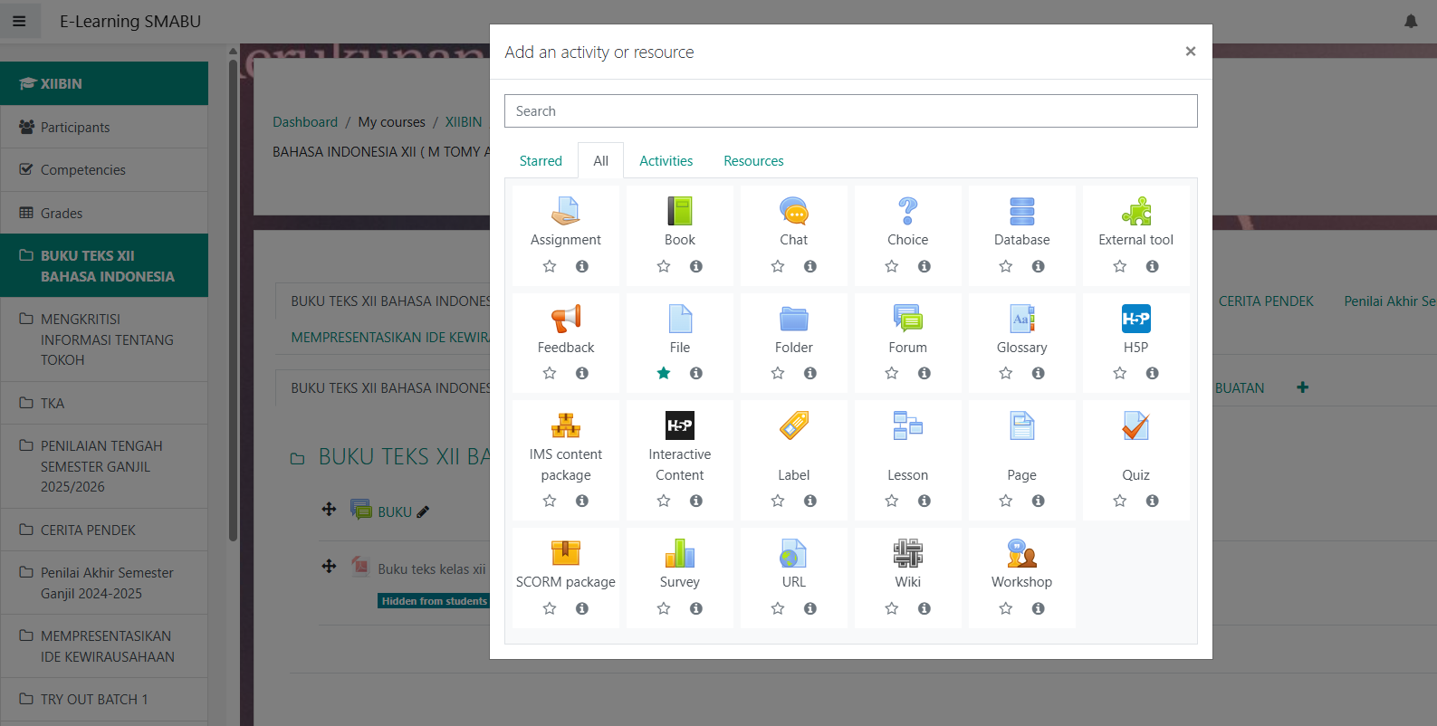
Task: Star the Chat activity
Action: [778, 266]
